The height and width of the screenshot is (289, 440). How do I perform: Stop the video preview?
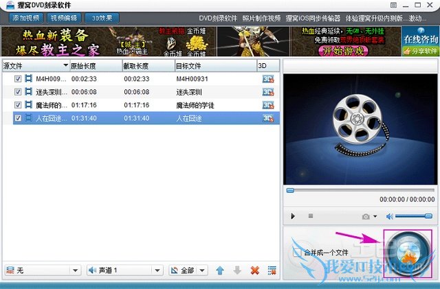pos(311,216)
